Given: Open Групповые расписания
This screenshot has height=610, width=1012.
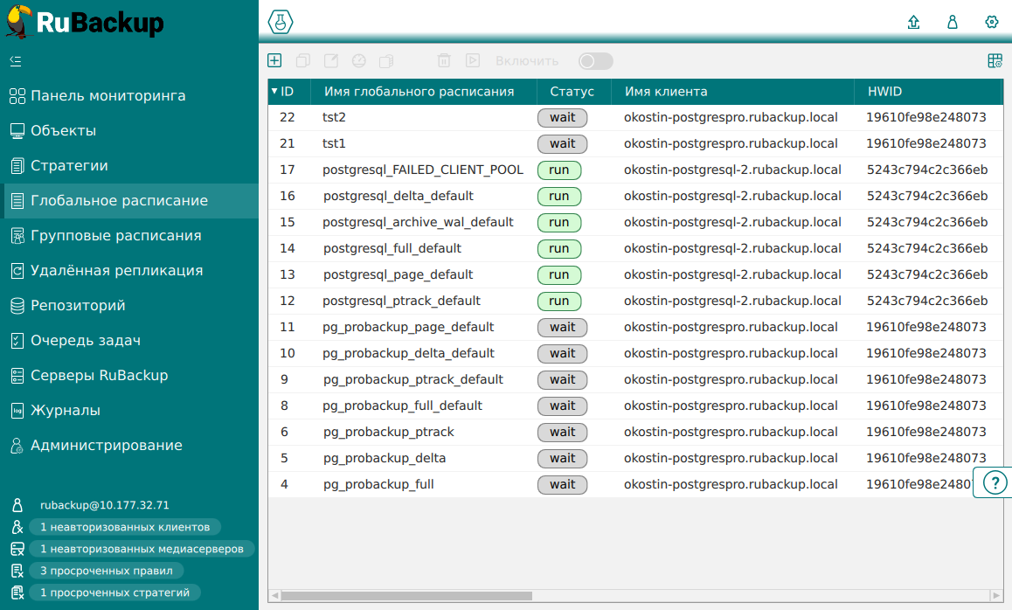Looking at the screenshot, I should point(129,236).
